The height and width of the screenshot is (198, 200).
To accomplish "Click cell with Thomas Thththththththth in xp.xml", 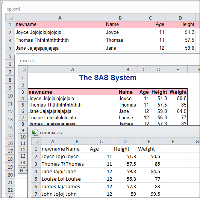I will tap(60, 40).
